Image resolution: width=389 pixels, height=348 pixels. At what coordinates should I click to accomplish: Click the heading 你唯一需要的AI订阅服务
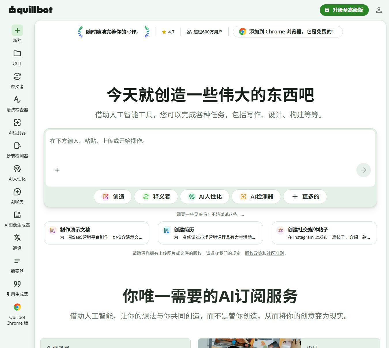pos(210,296)
